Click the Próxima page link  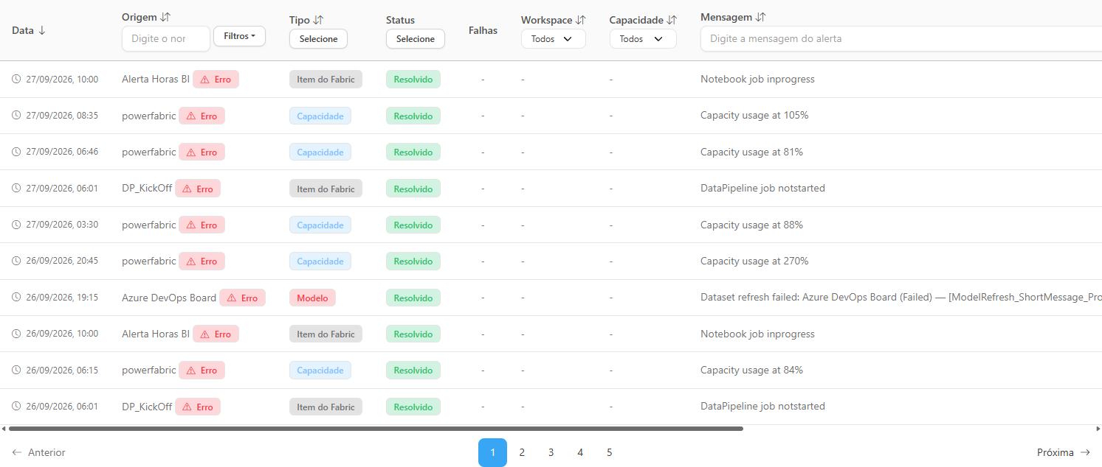click(1064, 452)
